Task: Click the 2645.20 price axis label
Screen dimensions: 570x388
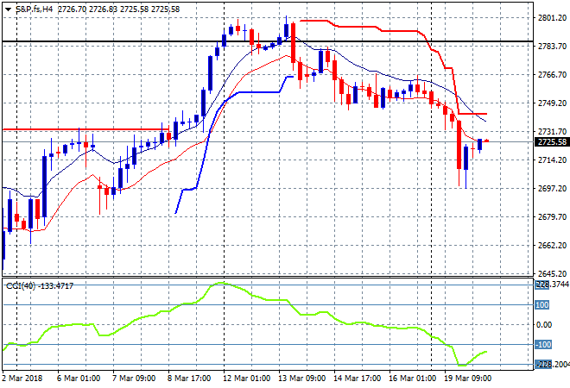Action: 552,273
